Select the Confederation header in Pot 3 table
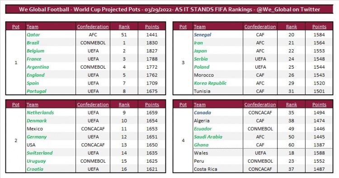The image size is (339, 178). click(260, 27)
